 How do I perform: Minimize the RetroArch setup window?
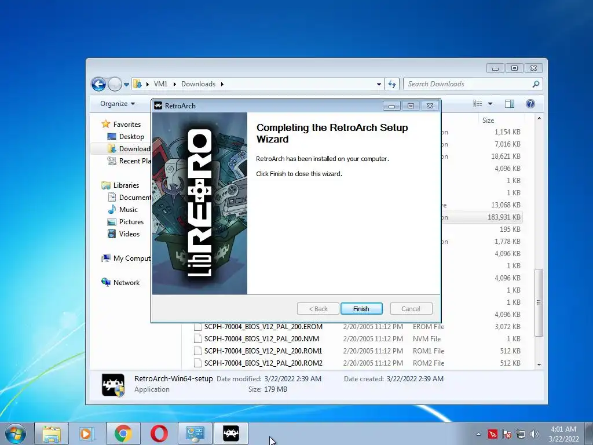tap(391, 106)
